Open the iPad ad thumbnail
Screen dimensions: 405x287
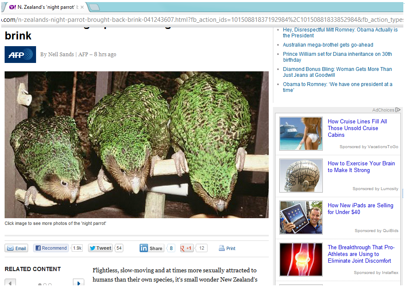pos(301,217)
